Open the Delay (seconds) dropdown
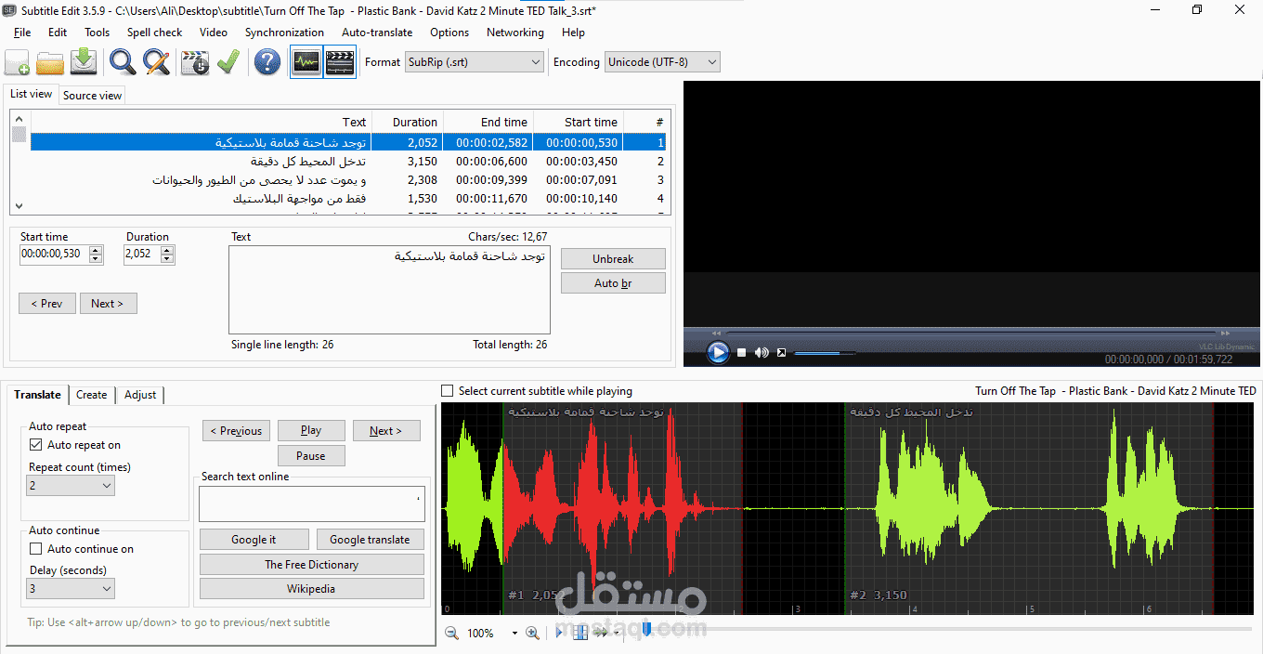Viewport: 1263px width, 654px height. click(x=72, y=588)
